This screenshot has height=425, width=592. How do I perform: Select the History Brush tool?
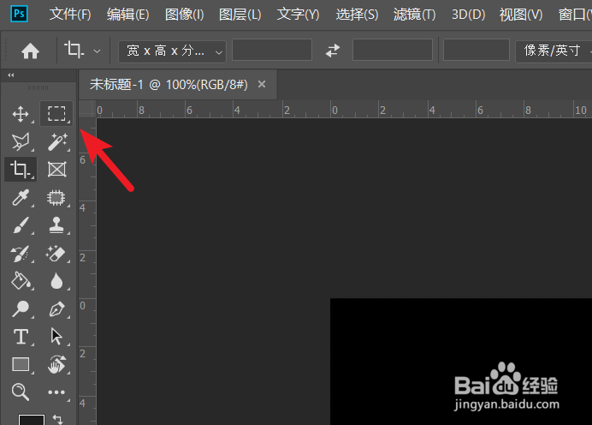(x=21, y=254)
